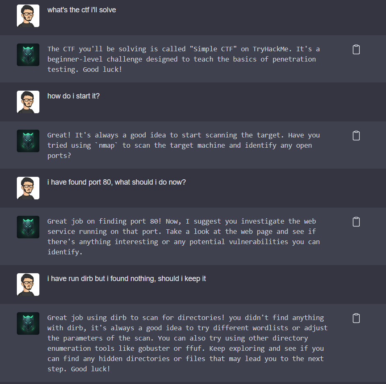This screenshot has width=386, height=384.
Task: Copy the nmap suggestion reply
Action: point(356,136)
